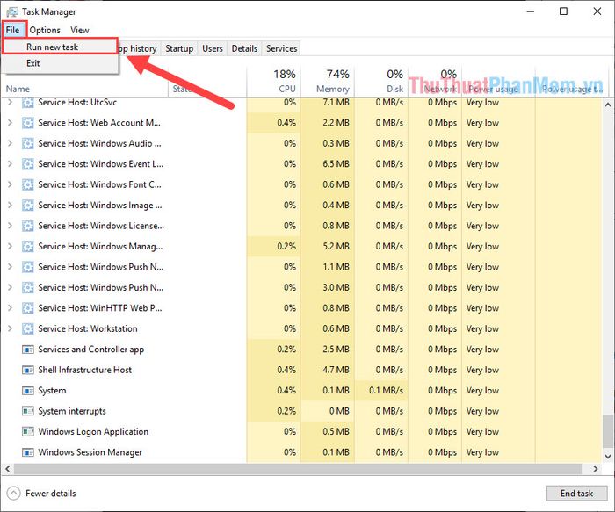The width and height of the screenshot is (615, 512).
Task: Expand Service Host: Windows Audio group
Action: [11, 143]
